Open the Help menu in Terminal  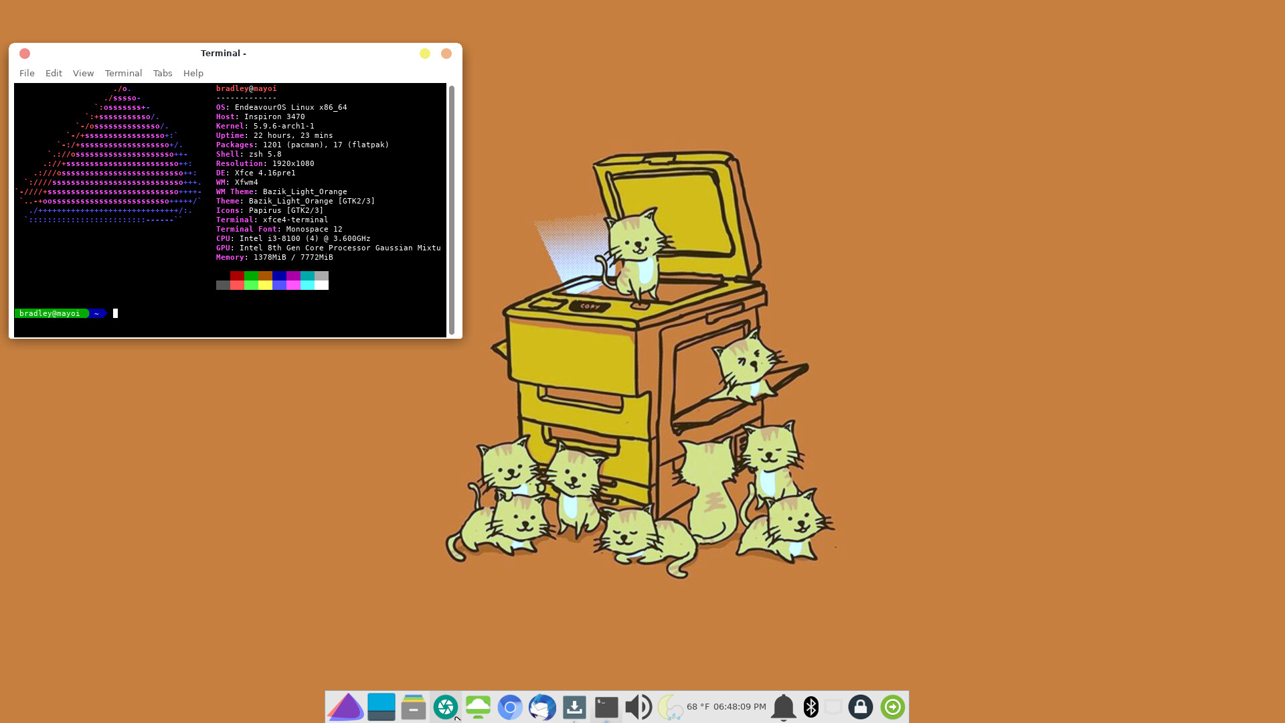coord(193,73)
